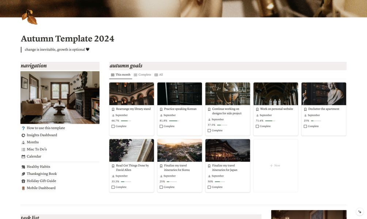Open How to use this template page
The width and height of the screenshot is (367, 219).
point(46,128)
